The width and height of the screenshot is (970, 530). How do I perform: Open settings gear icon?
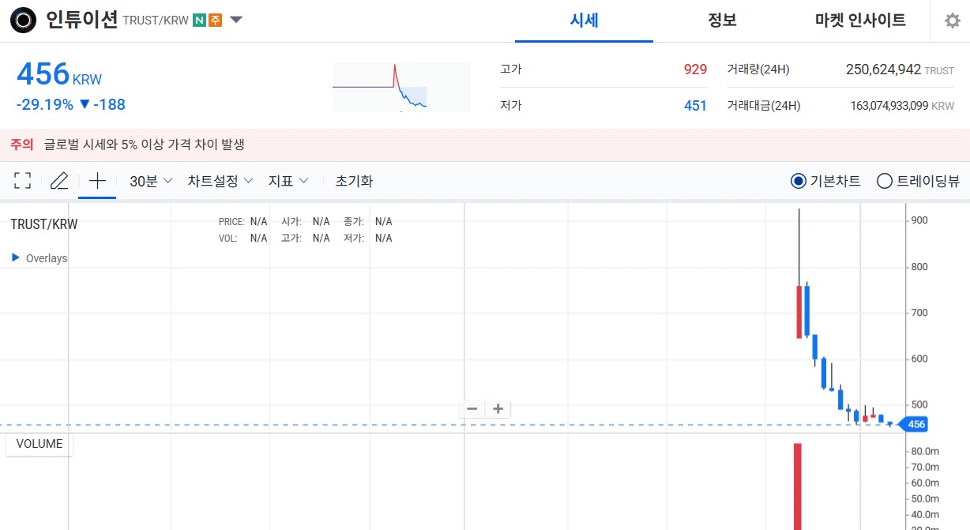[x=953, y=21]
